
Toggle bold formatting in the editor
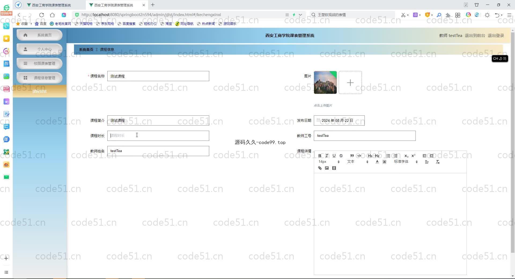point(320,156)
